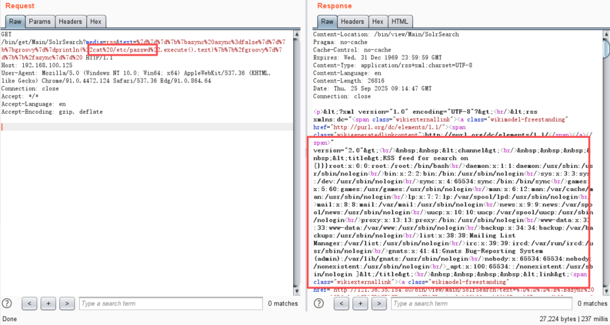The height and width of the screenshot is (325, 610).
Task: Place cursor in empty Request editor line
Action: (x=113, y=127)
